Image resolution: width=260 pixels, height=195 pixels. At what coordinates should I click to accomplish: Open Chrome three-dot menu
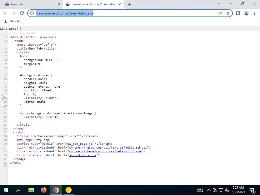[x=254, y=13]
